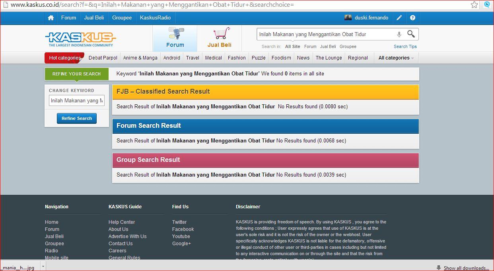Open the Medical category
The height and width of the screenshot is (271, 494).
point(214,58)
